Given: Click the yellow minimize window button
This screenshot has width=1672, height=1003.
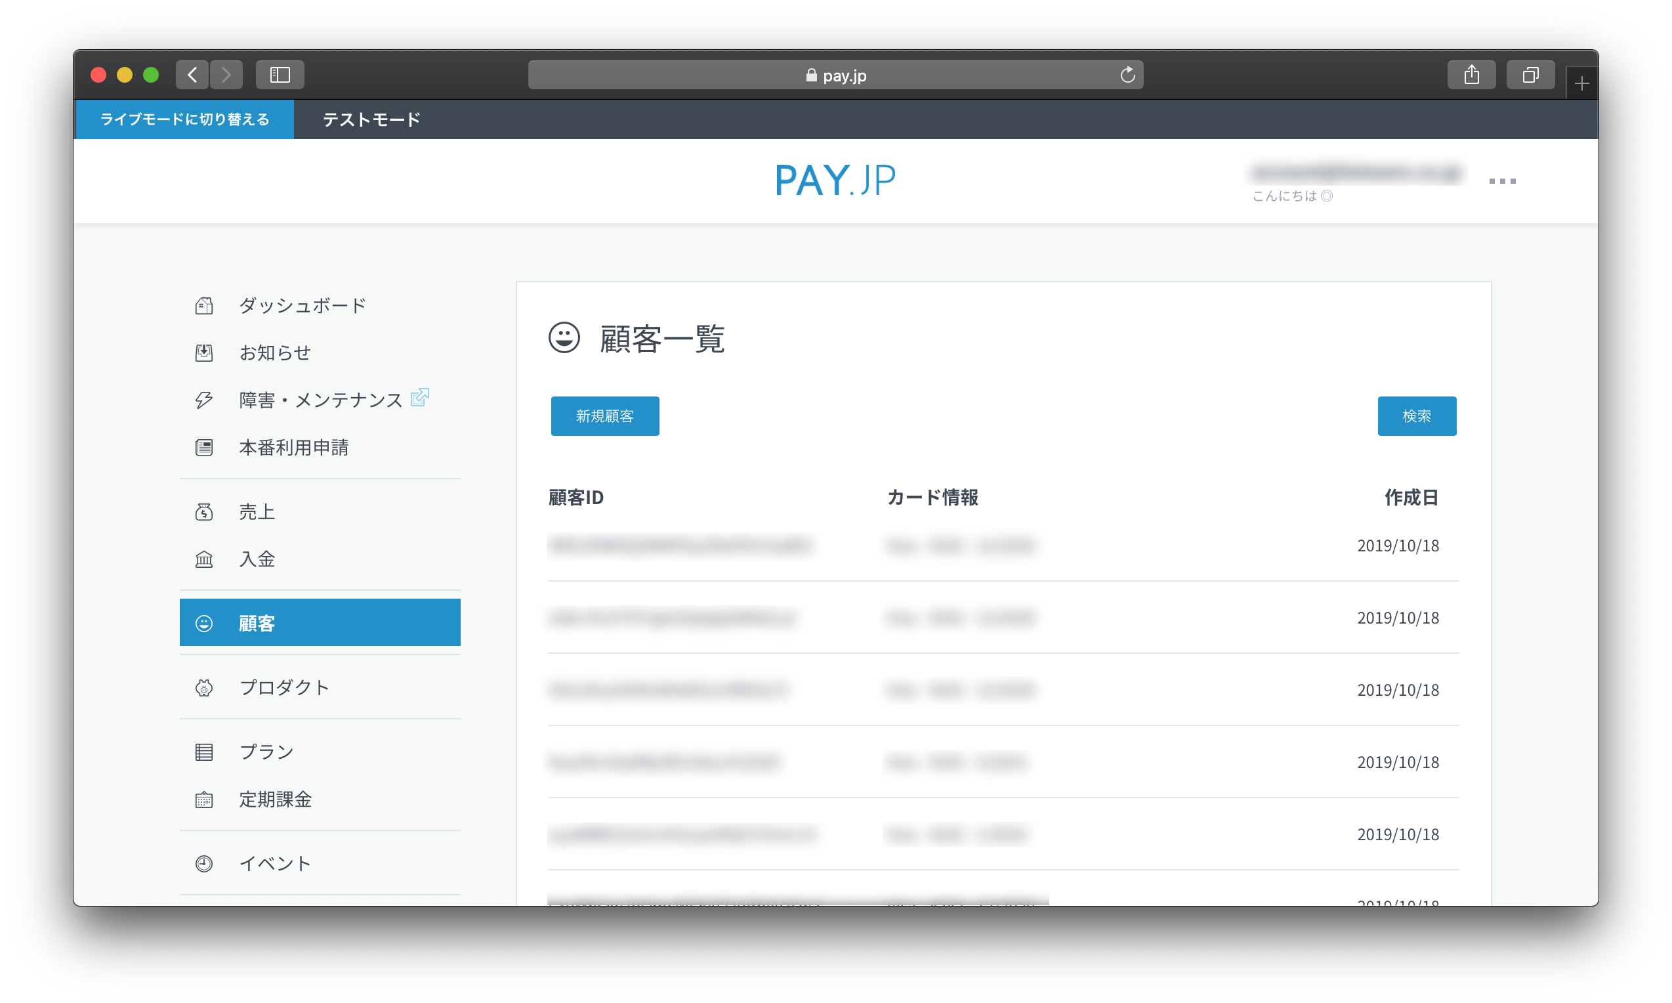Looking at the screenshot, I should pos(124,75).
